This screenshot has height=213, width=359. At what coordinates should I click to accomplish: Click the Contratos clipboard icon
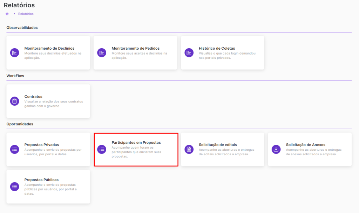coord(14,101)
